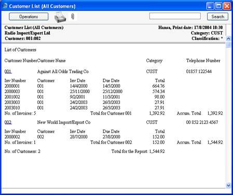This screenshot has height=195, width=233.
Task: Click the scrollbar down arrow
Action: click(x=228, y=186)
